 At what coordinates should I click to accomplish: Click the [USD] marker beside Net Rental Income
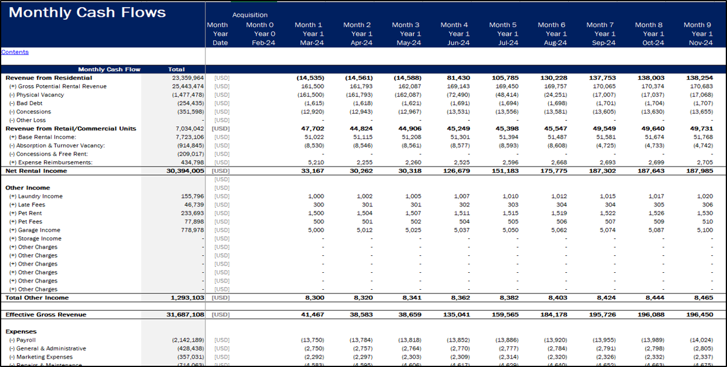pyautogui.click(x=221, y=171)
